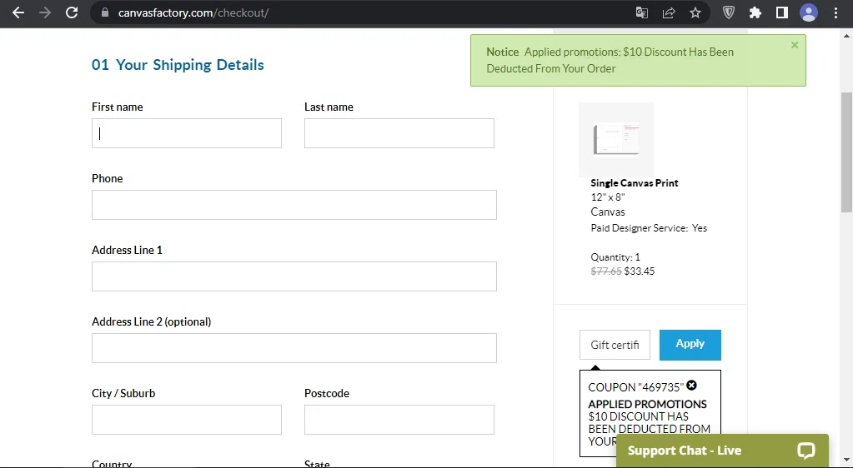Bookmark page with star icon

[695, 12]
